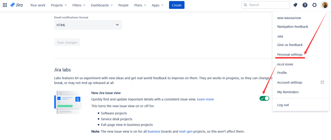Focus the Search field
The width and height of the screenshot is (331, 140).
tap(266, 5)
